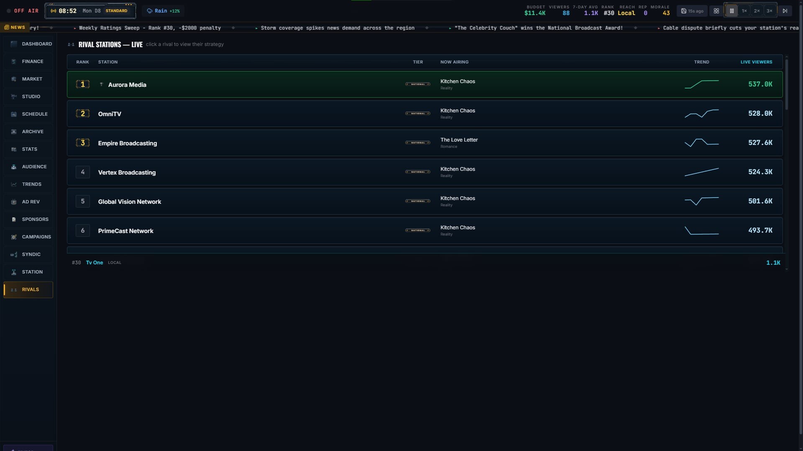Skip ahead using the skip-to-end icon
This screenshot has width=803, height=451.
coord(785,11)
